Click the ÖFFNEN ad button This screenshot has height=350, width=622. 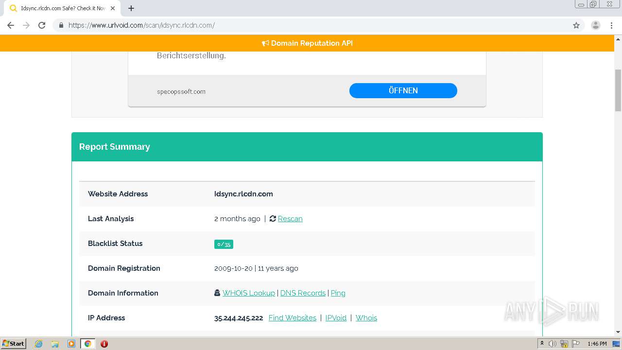tap(403, 90)
